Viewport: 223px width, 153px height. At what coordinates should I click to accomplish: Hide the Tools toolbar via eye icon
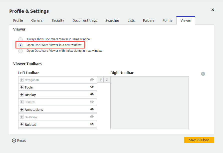click(x=92, y=87)
